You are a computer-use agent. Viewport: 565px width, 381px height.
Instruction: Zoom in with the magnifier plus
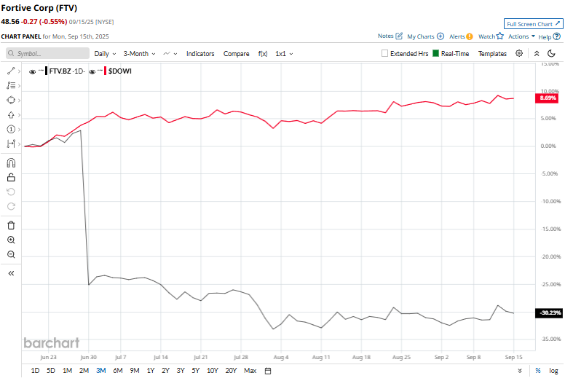tap(11, 240)
